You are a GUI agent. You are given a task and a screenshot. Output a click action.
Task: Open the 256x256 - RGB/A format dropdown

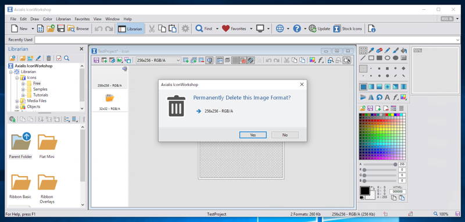(178, 60)
